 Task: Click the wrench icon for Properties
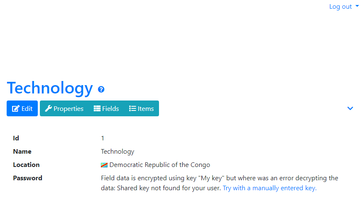point(48,108)
